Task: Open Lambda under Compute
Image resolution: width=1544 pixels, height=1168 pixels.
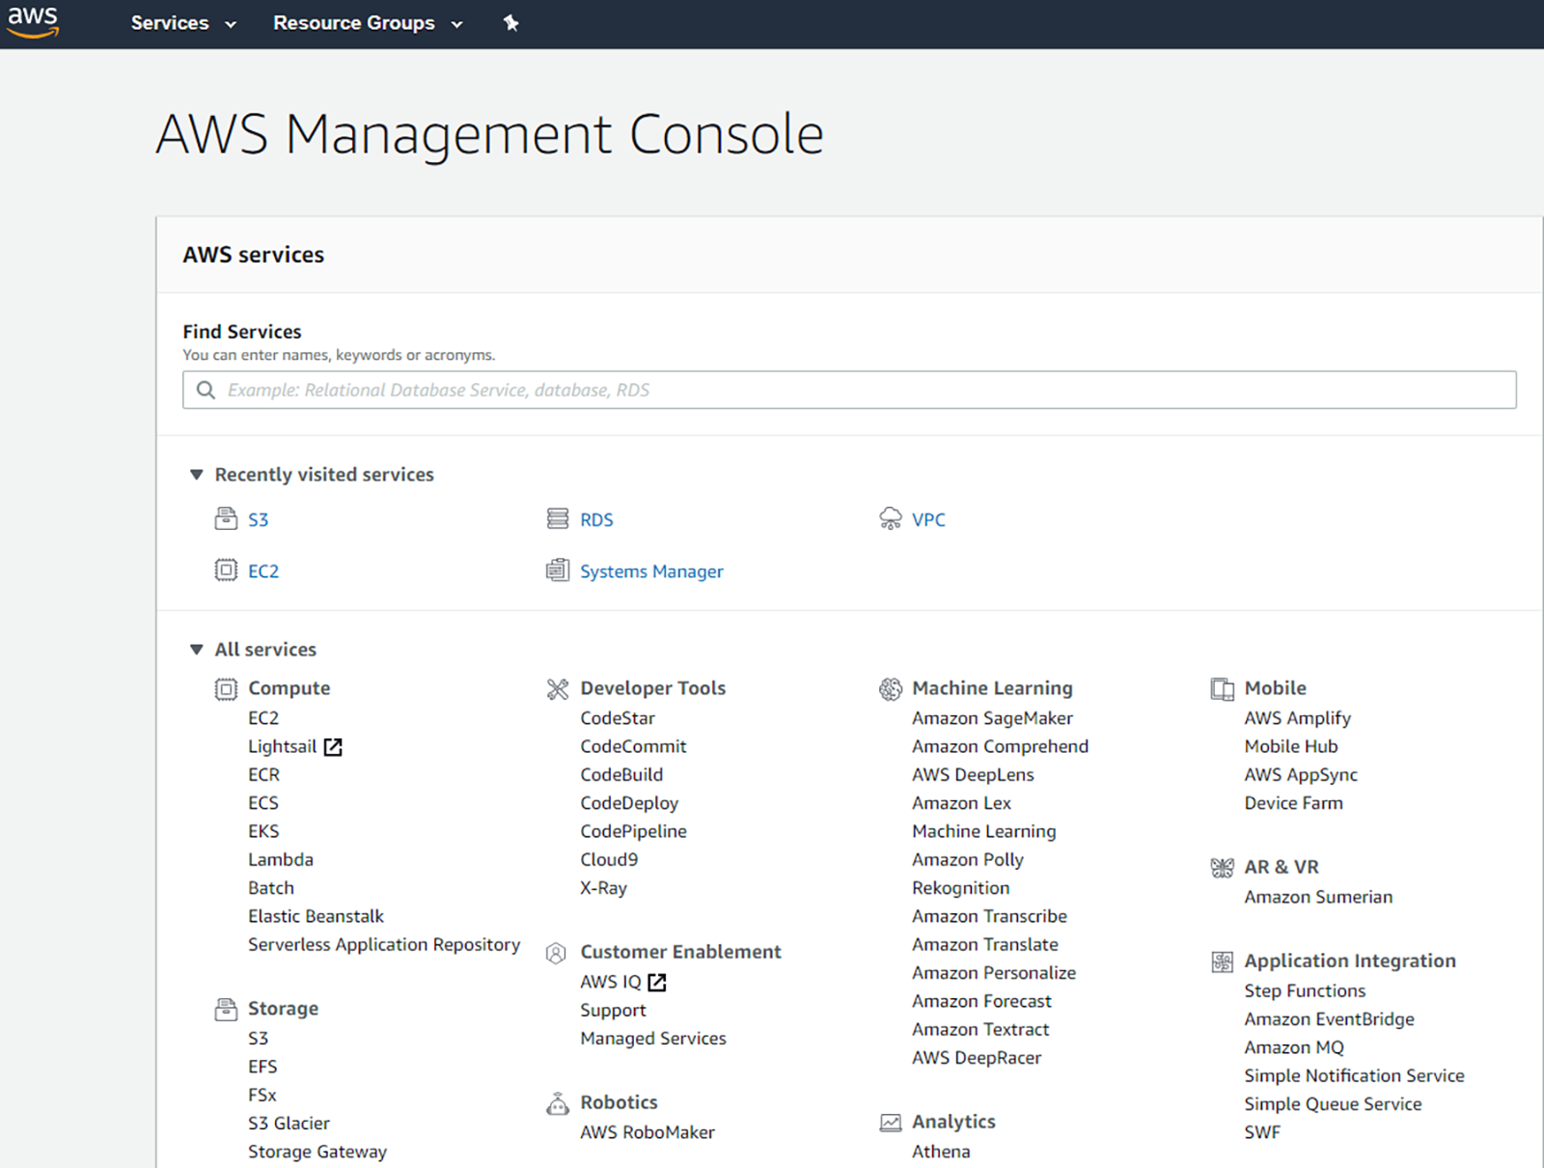Action: (281, 860)
